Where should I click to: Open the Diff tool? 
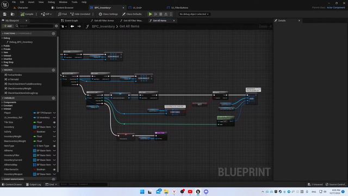46,14
